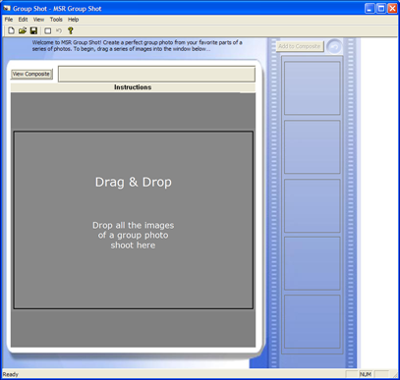Maximize the Group Shot window
This screenshot has height=380, width=400.
[381, 9]
